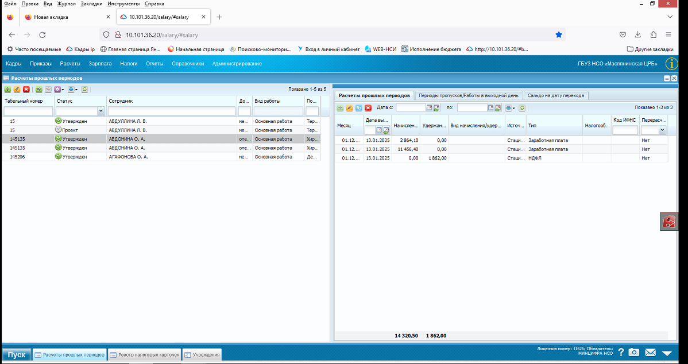Viewport: 688px width, 364px height.
Task: Click the 'Пуск' start button
Action: pyautogui.click(x=17, y=354)
